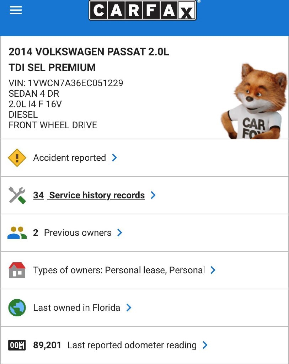Screen dimensions: 289x364
Task: Open the Accident reported text
Action: 69,158
